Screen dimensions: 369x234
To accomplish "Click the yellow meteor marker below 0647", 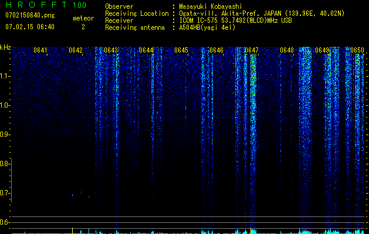I will 251,230.
